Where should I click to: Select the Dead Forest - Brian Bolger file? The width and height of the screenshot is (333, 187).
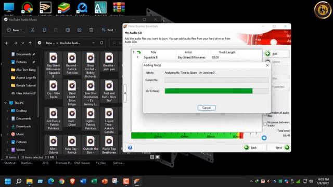pyautogui.click(x=72, y=92)
